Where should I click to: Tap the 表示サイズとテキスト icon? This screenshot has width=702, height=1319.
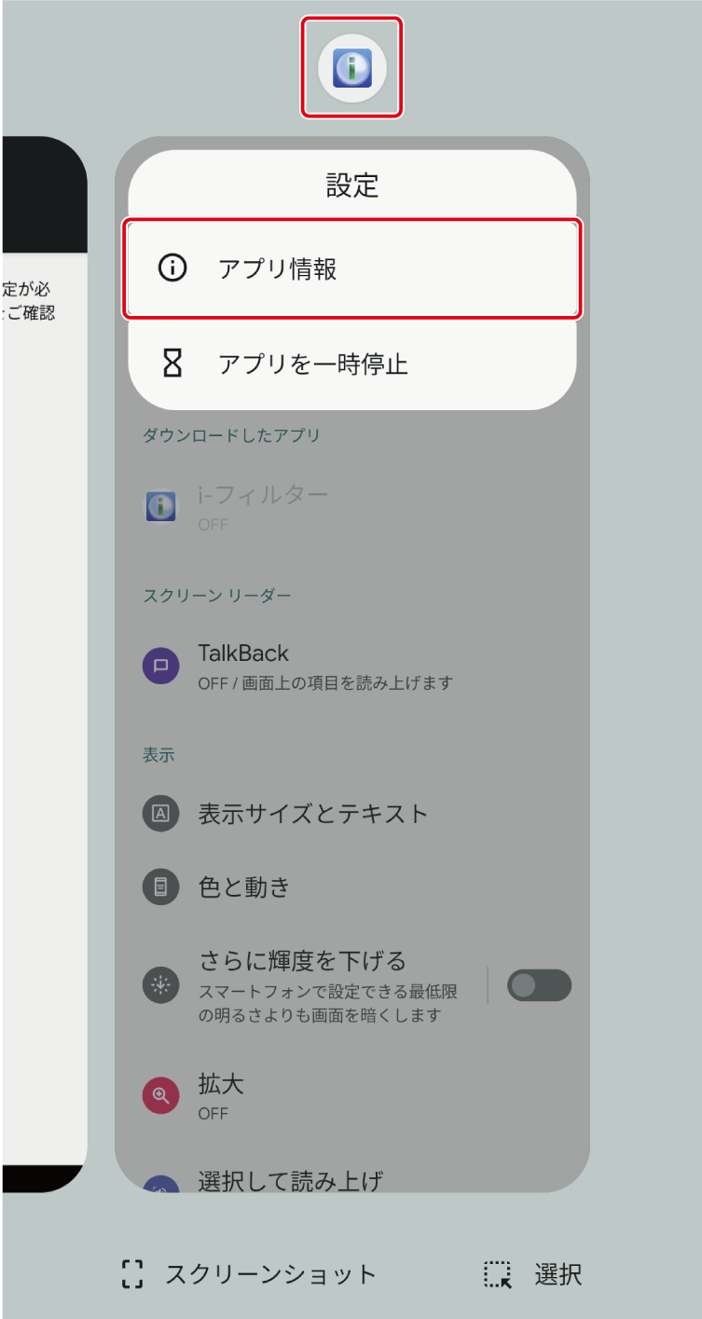click(160, 813)
